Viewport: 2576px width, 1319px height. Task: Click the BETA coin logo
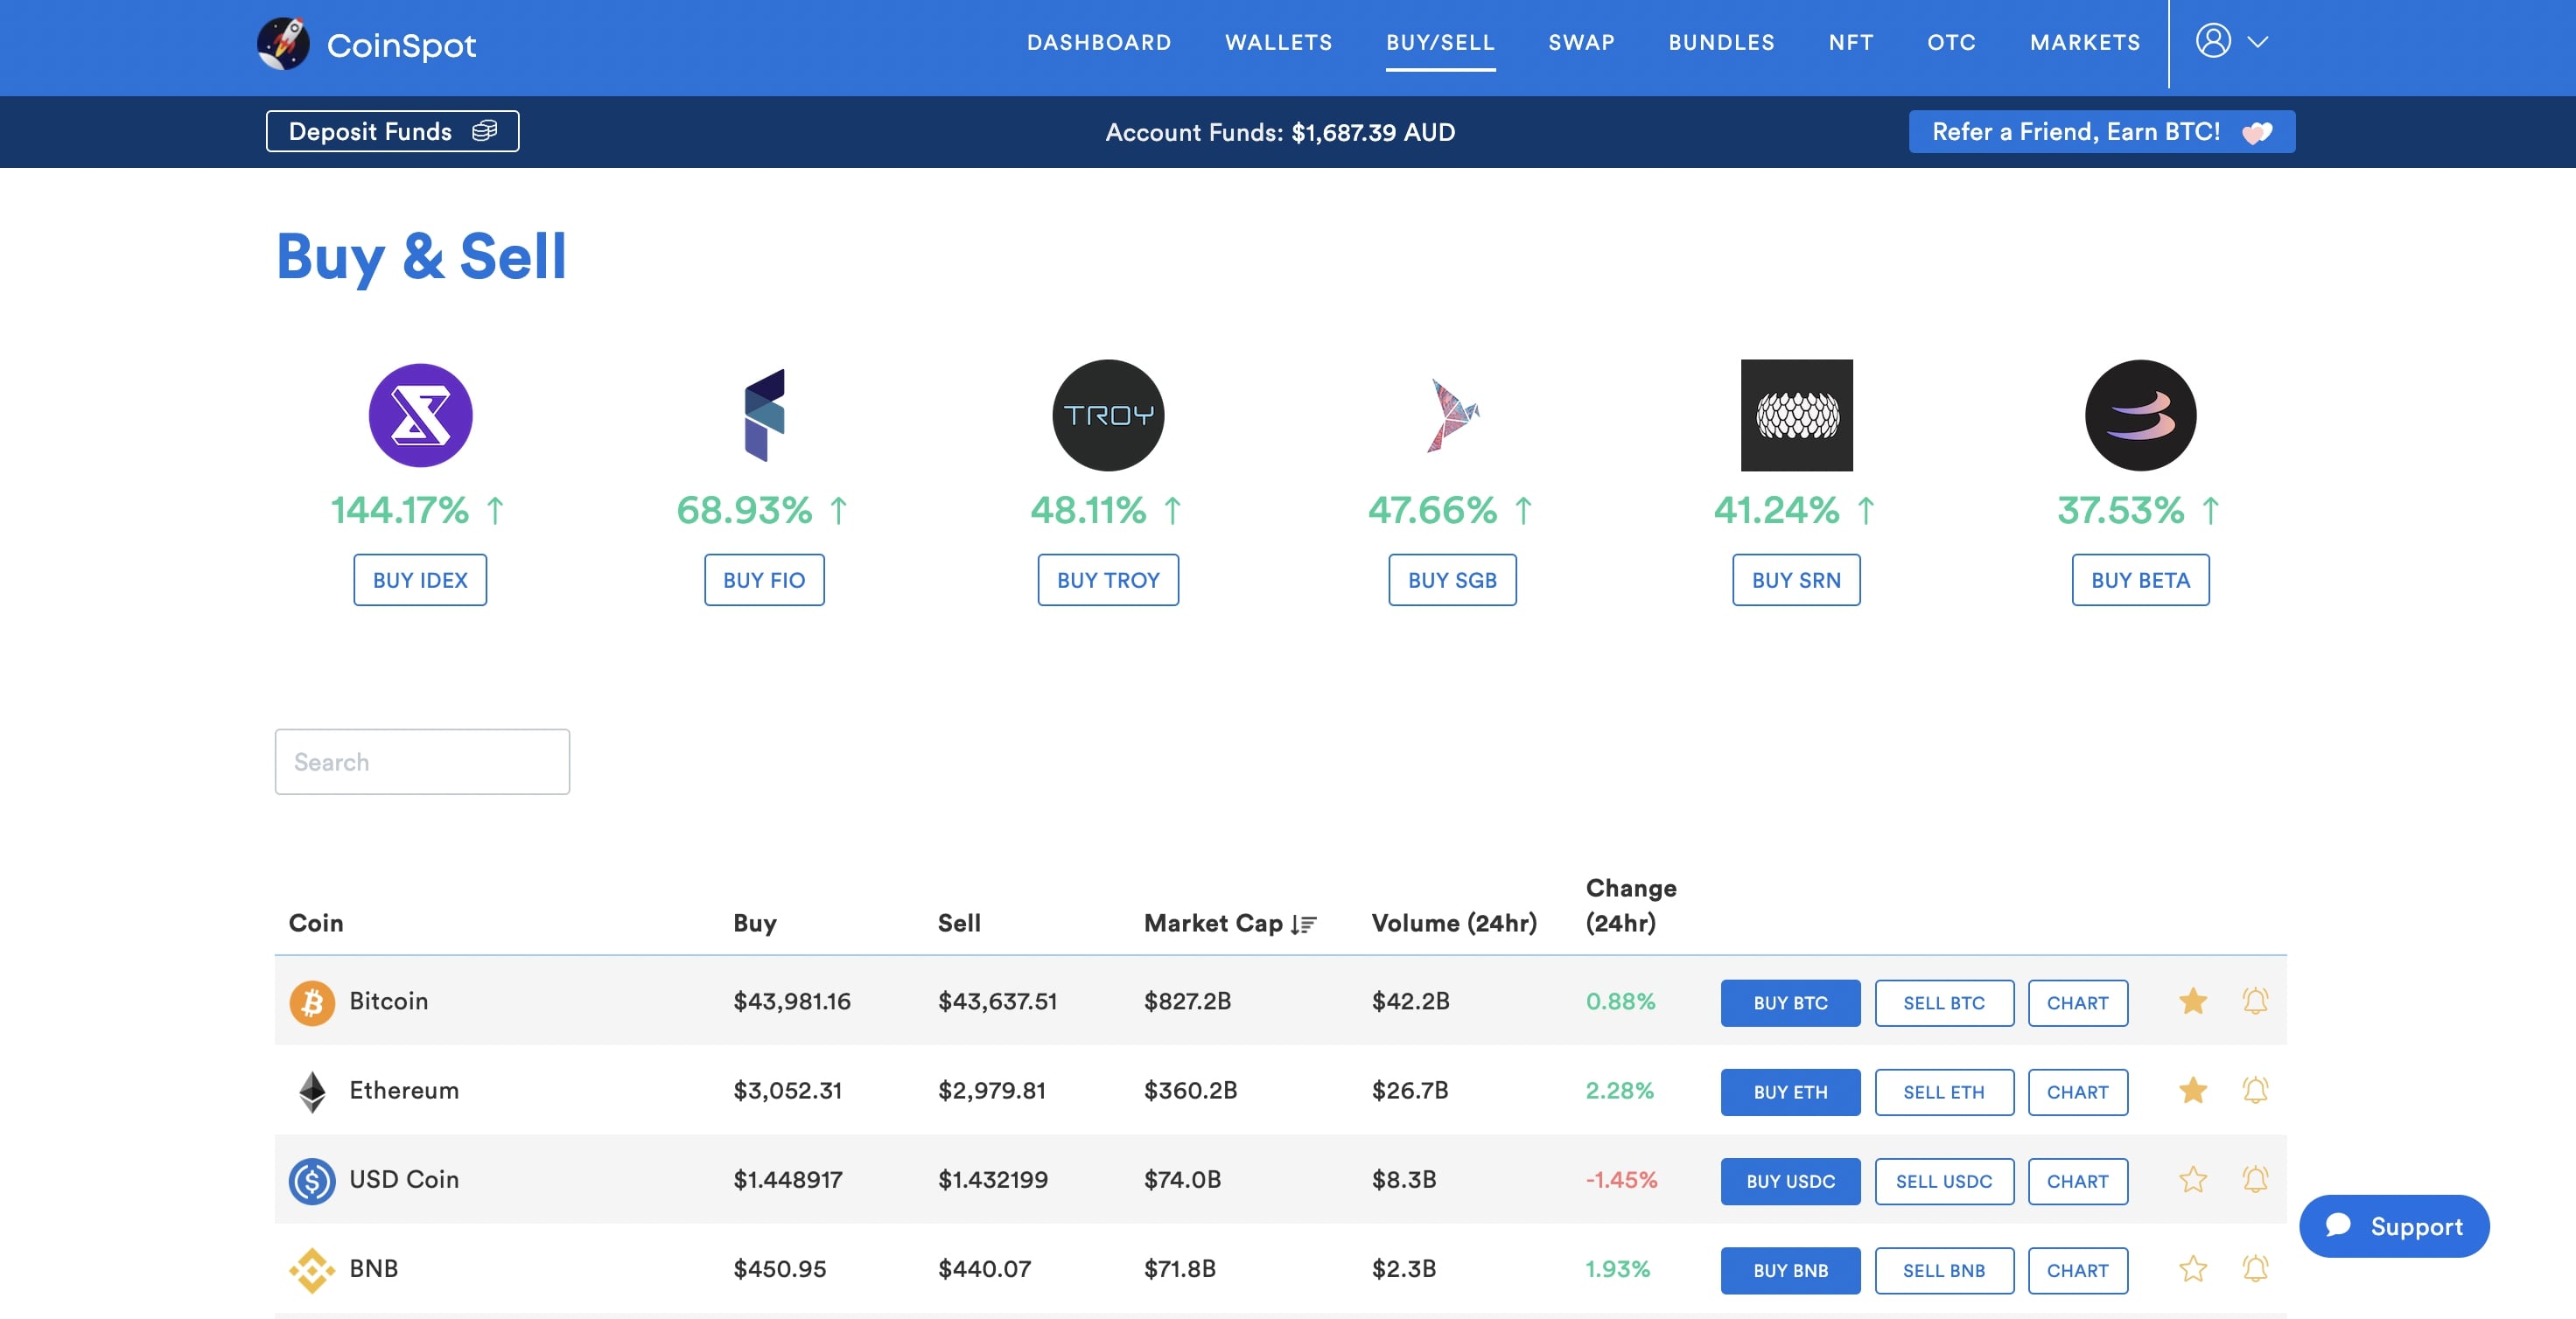(2140, 415)
